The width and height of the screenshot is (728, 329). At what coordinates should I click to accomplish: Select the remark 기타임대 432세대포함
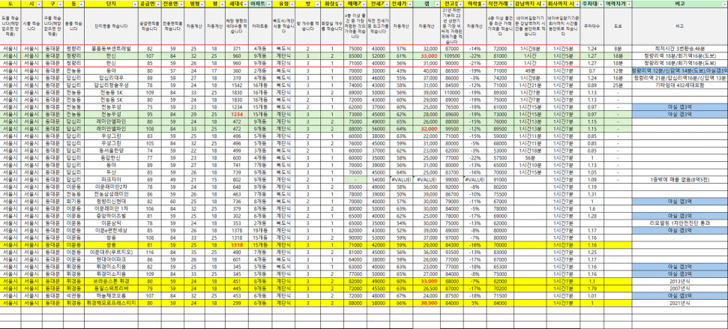(680, 85)
